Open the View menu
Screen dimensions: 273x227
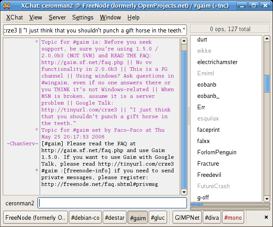click(x=36, y=18)
